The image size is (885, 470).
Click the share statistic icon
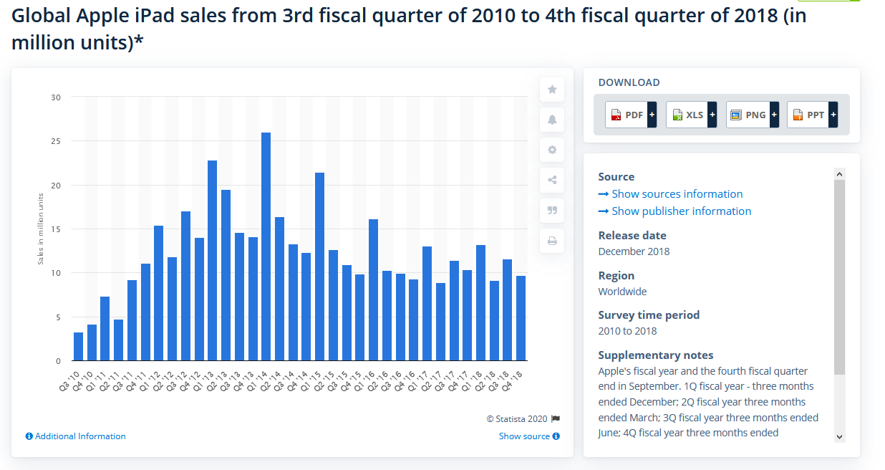(x=552, y=180)
